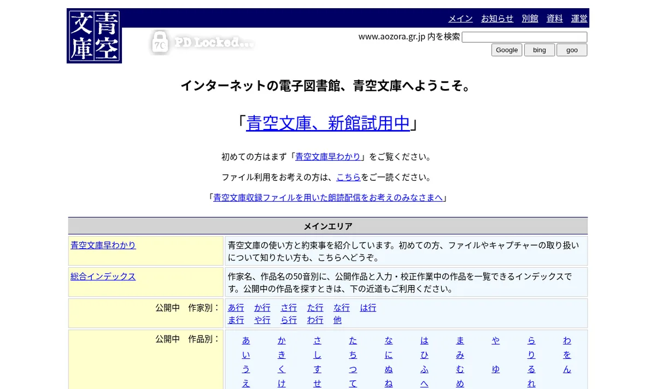
Task: Open works starting with あ
Action: [246, 340]
